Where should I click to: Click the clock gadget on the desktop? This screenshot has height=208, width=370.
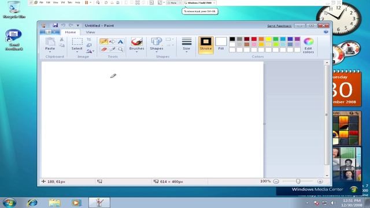(339, 18)
